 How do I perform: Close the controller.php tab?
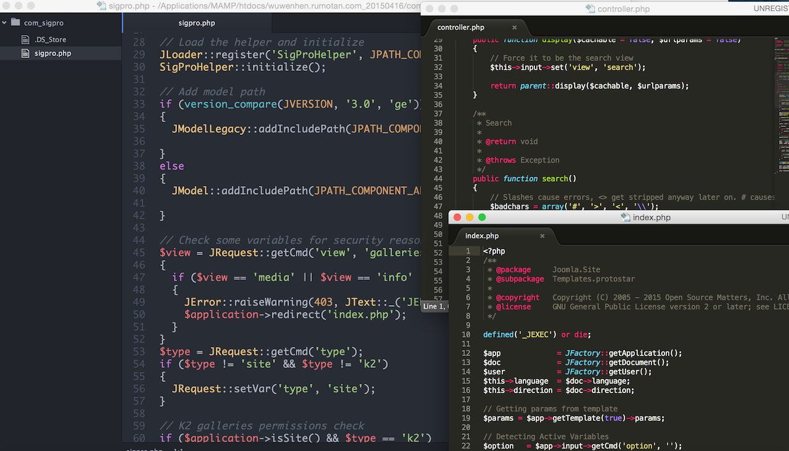pyautogui.click(x=515, y=27)
